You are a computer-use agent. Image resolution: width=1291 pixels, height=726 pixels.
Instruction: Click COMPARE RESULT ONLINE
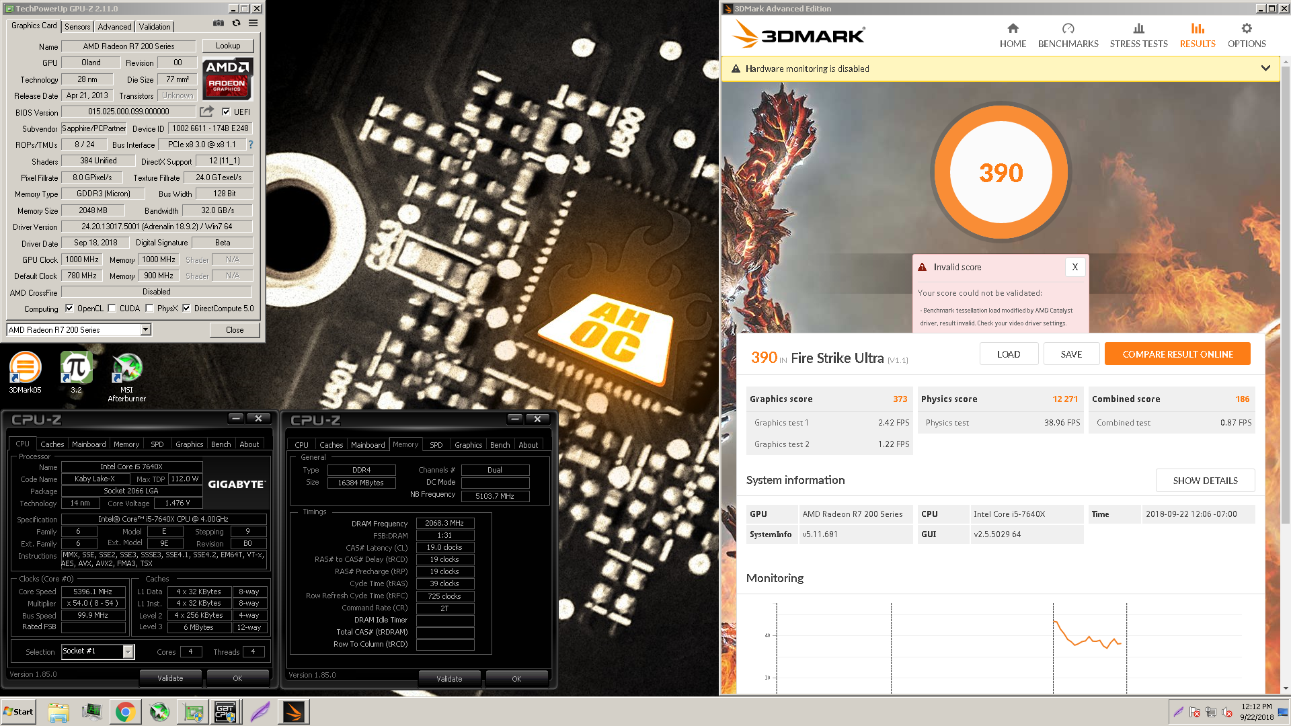click(x=1177, y=354)
